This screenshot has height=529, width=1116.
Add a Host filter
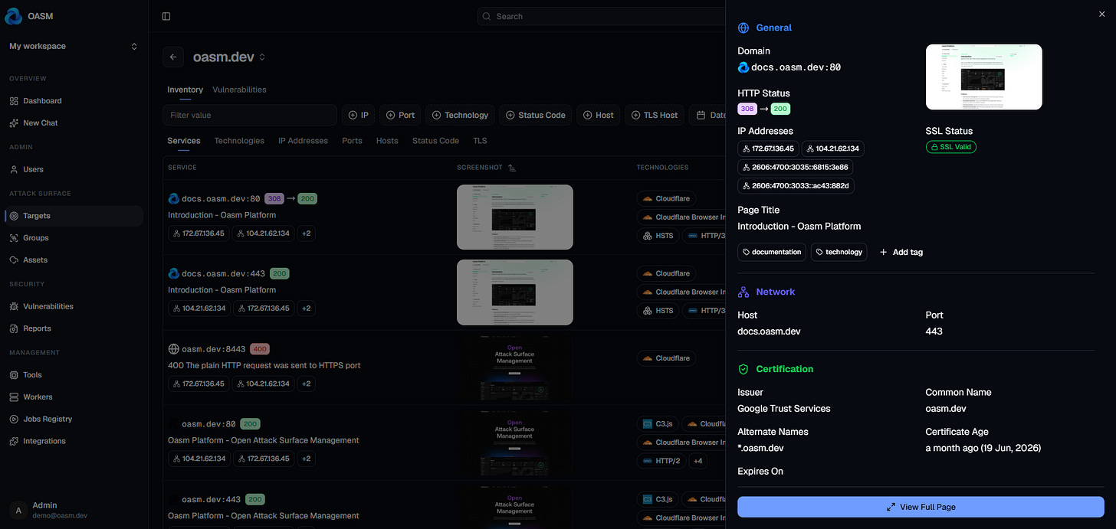coord(599,115)
